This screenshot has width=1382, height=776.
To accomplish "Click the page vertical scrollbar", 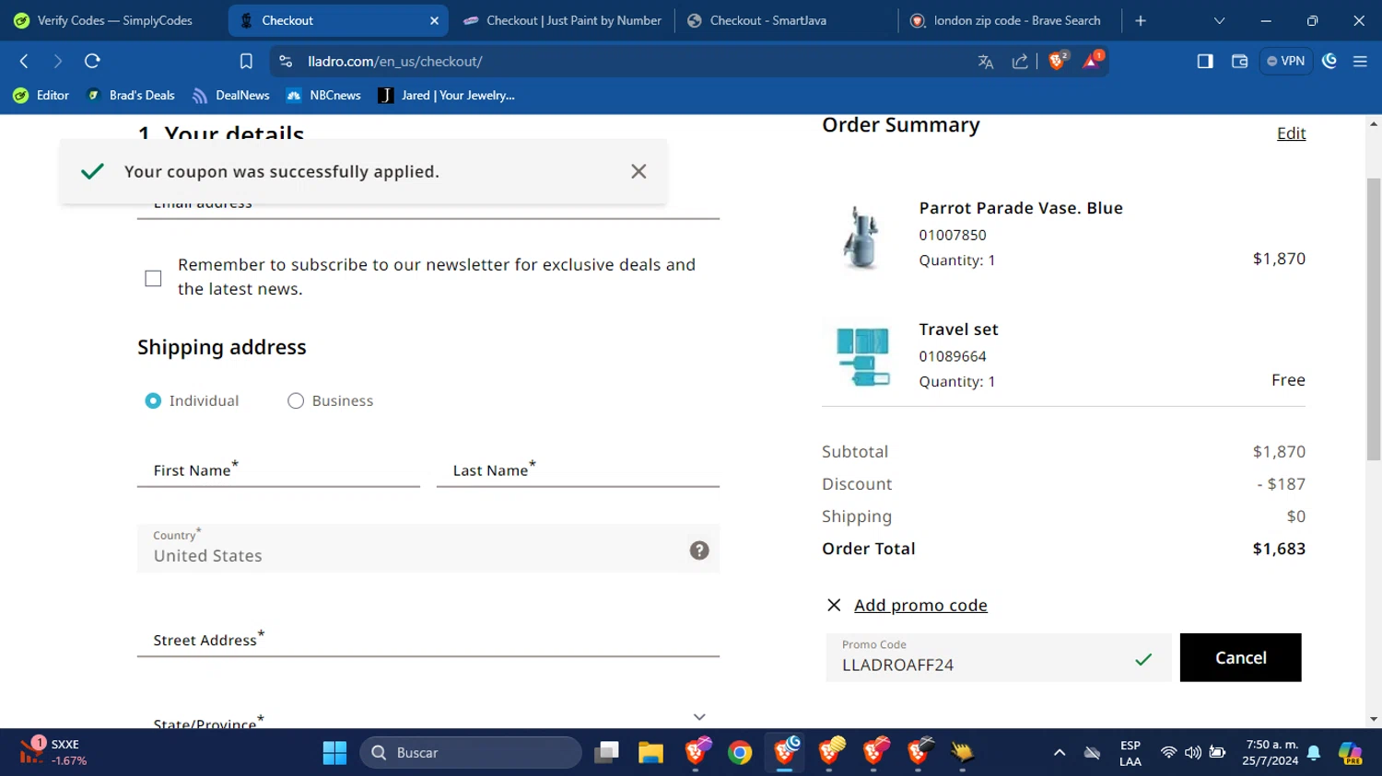I will [1374, 318].
